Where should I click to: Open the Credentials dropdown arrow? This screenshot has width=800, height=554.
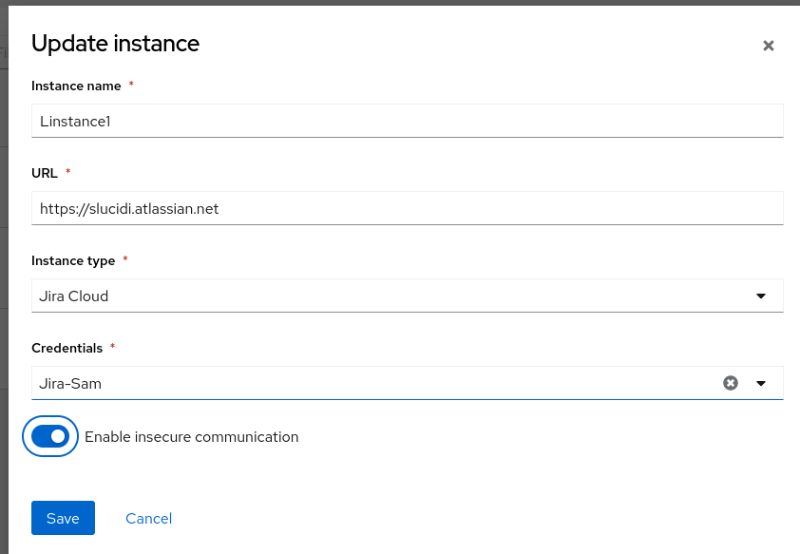point(760,383)
